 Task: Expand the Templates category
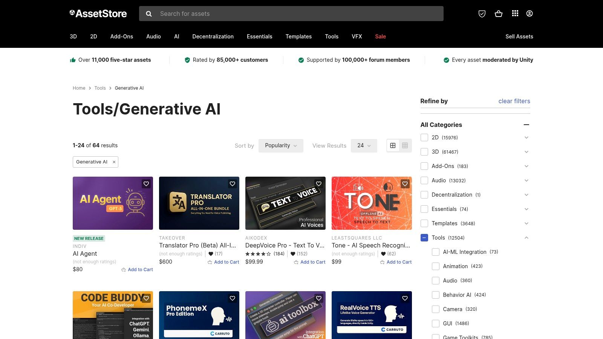(526, 223)
